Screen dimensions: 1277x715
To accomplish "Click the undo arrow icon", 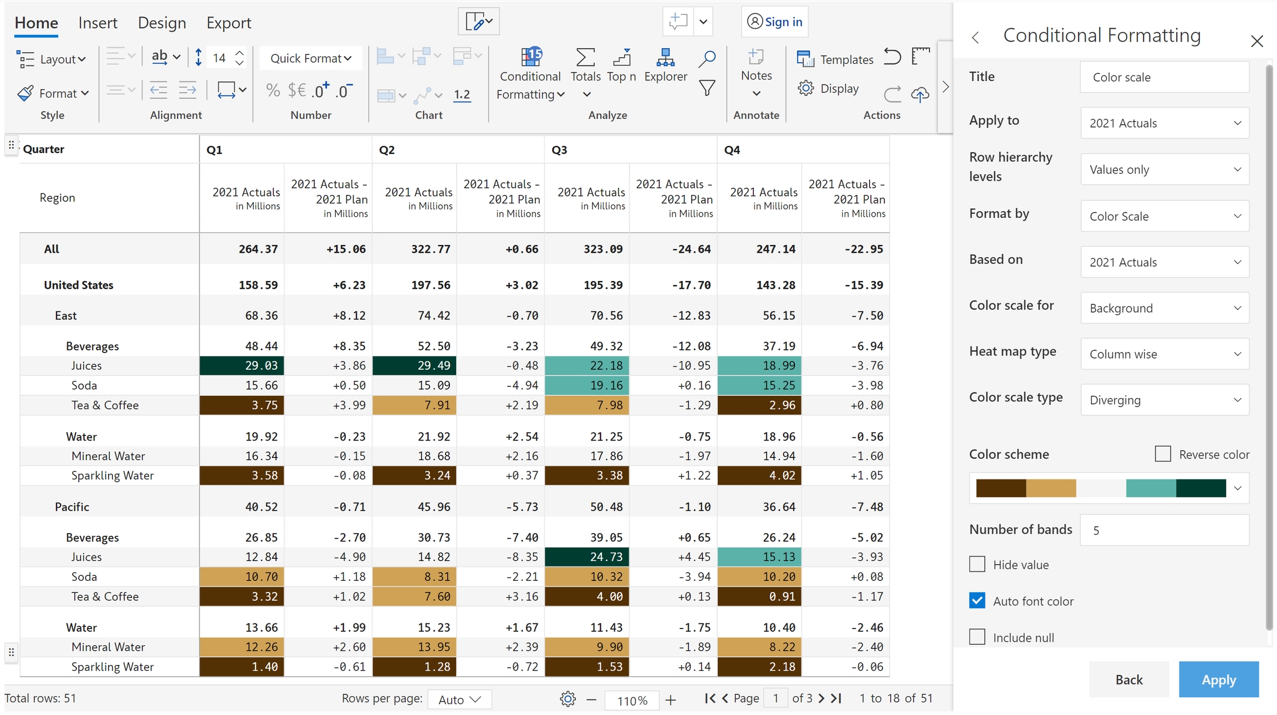I will coord(892,57).
